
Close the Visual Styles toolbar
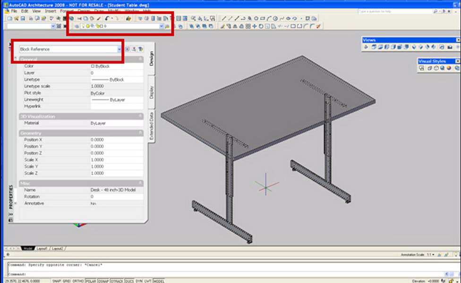point(458,61)
